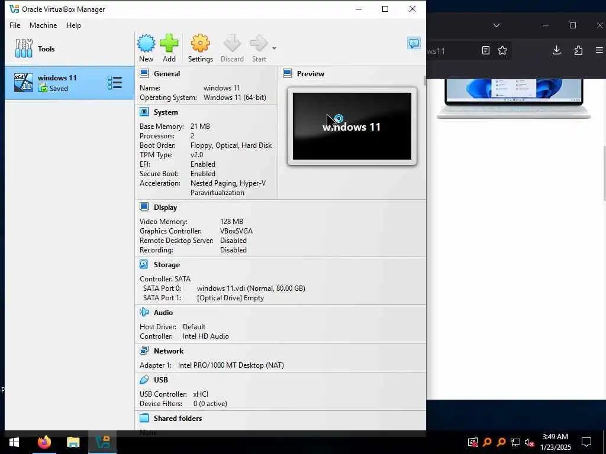This screenshot has height=454, width=606.
Task: Click the VBoxSVGA graphics controller value
Action: tap(236, 231)
